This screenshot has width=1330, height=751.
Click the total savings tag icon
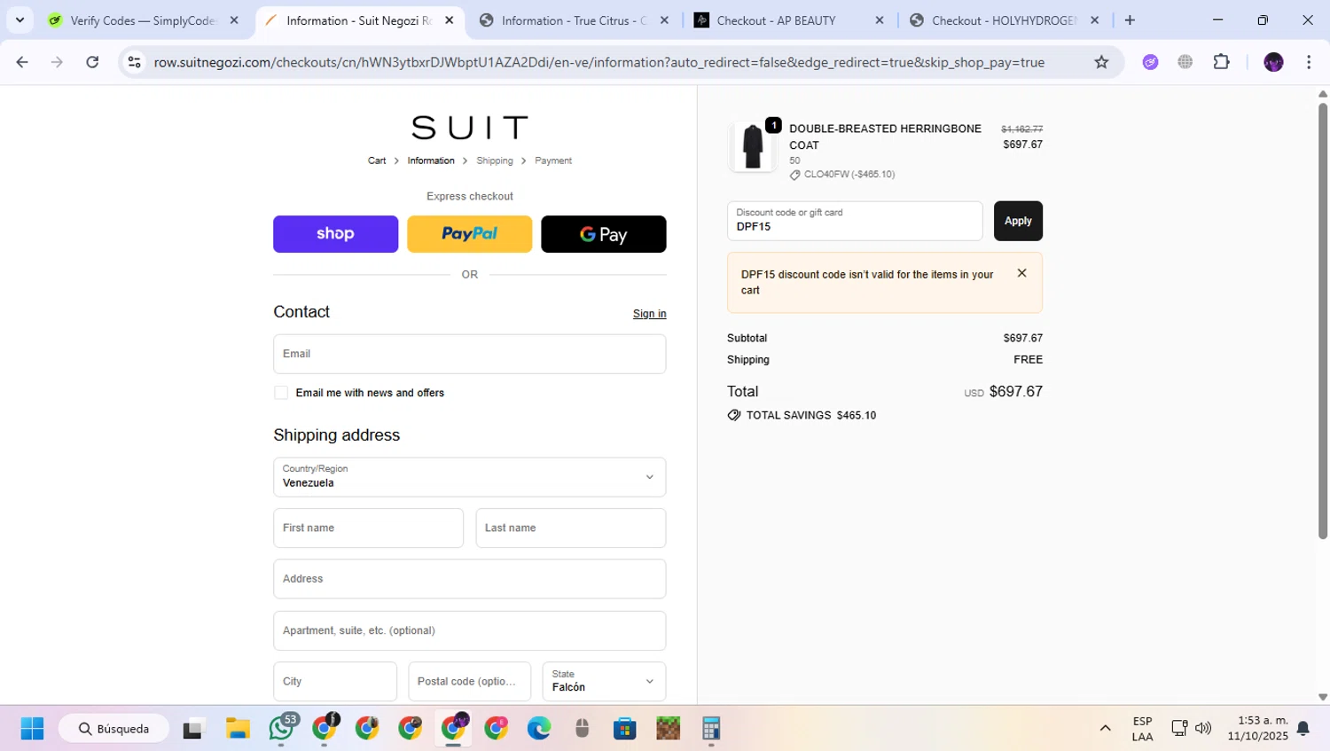click(x=734, y=415)
